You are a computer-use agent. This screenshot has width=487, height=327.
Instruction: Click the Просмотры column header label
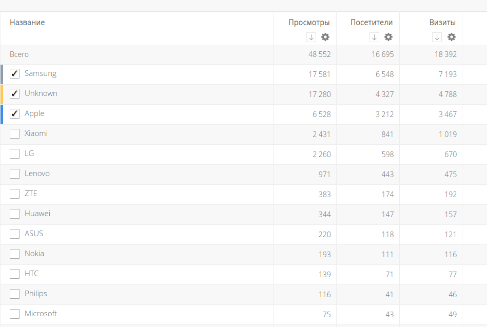309,23
